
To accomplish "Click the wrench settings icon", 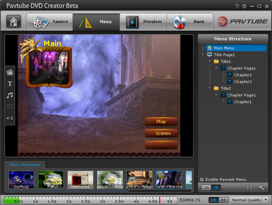I will [261, 187].
